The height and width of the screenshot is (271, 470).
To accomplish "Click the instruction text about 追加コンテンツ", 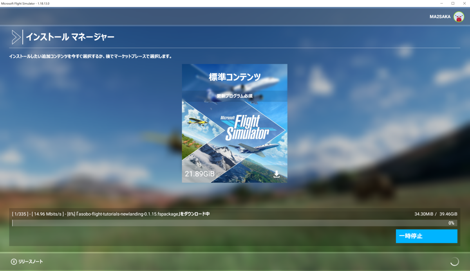I will 90,56.
